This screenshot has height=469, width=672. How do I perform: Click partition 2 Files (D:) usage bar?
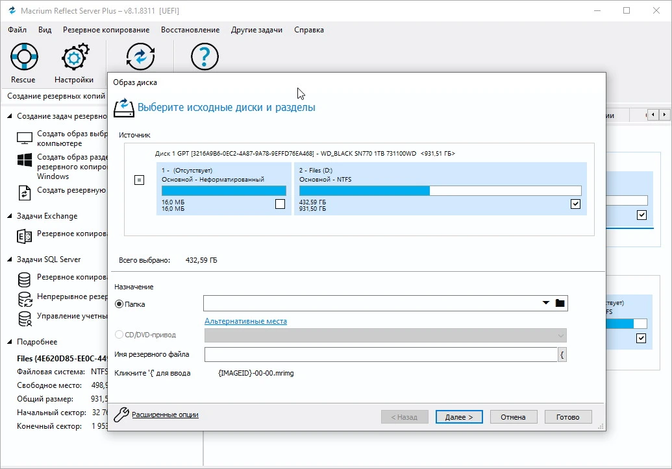[440, 191]
